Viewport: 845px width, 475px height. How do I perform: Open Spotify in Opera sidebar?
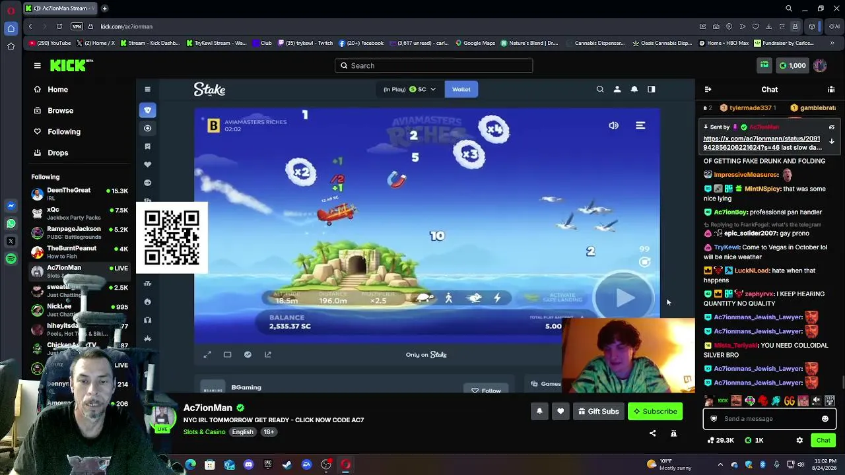click(x=11, y=259)
